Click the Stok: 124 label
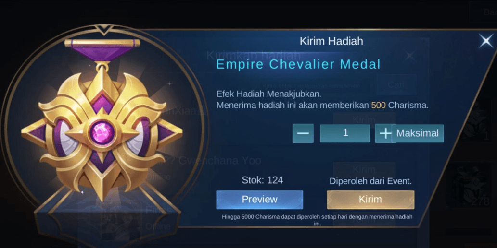Screen dimensions: 497x248 pyautogui.click(x=262, y=180)
